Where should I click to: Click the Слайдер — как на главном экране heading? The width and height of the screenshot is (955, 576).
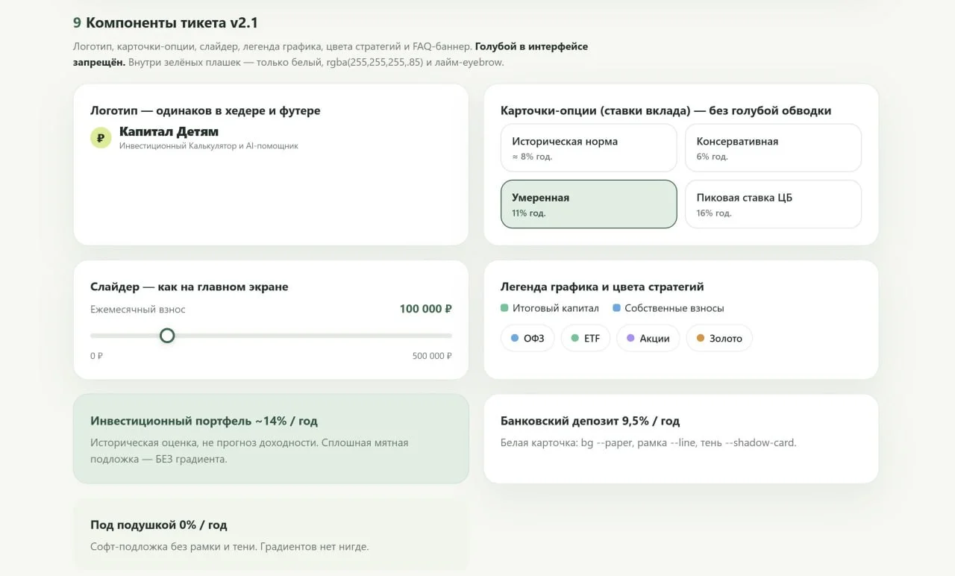coord(190,287)
